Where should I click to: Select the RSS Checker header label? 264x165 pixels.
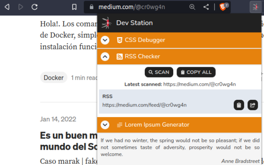point(142,57)
